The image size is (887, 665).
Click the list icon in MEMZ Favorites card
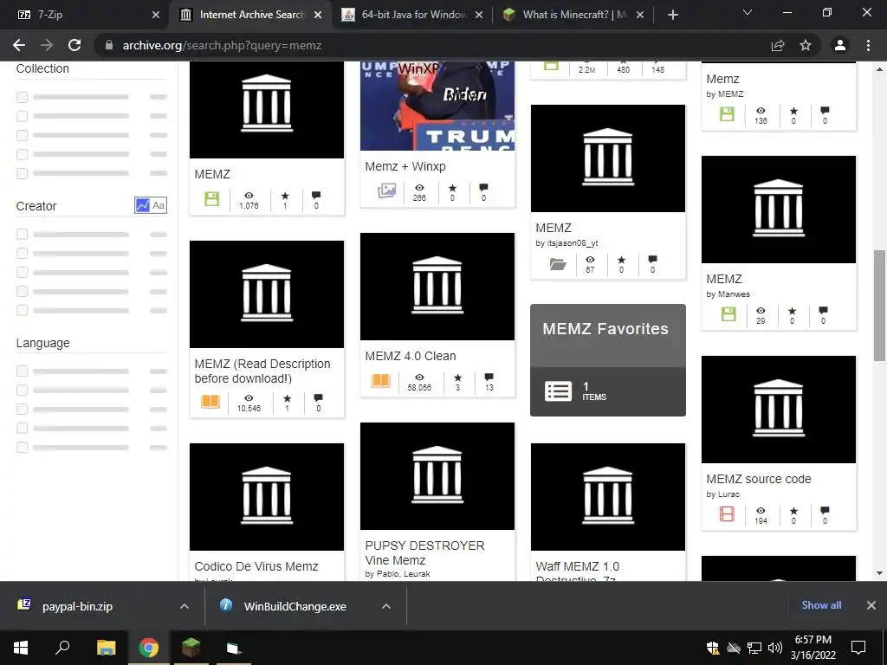pyautogui.click(x=558, y=391)
